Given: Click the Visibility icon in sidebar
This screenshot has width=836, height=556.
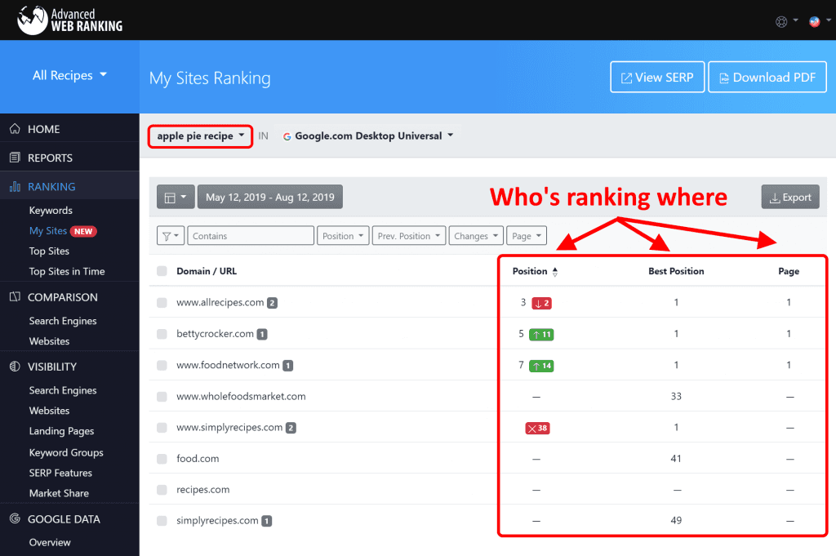Looking at the screenshot, I should [x=15, y=367].
